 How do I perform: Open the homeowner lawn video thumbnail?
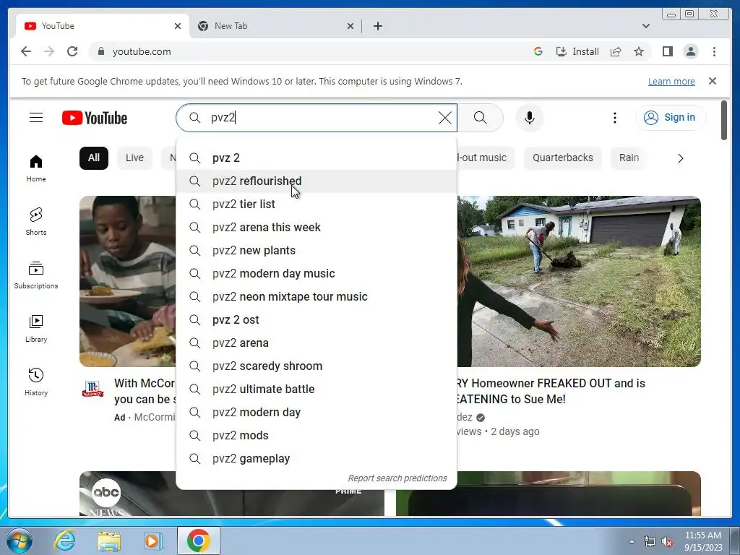point(579,281)
